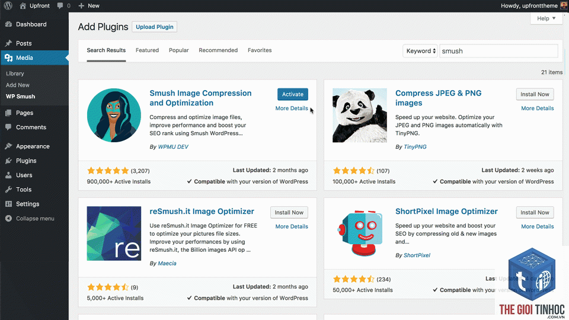569x320 pixels.
Task: Open TinyPNG panda plugin thumbnail
Action: (x=360, y=116)
